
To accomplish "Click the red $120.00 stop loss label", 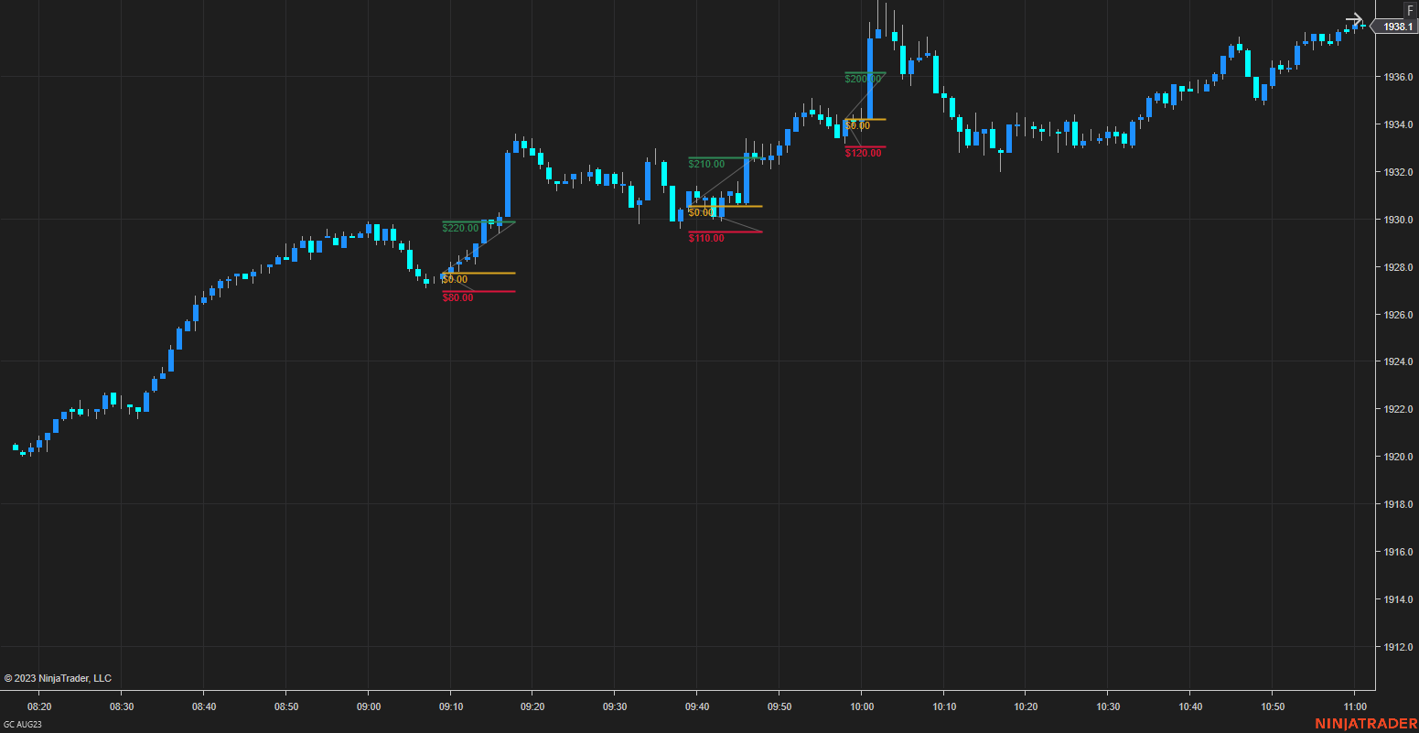I will pyautogui.click(x=864, y=153).
